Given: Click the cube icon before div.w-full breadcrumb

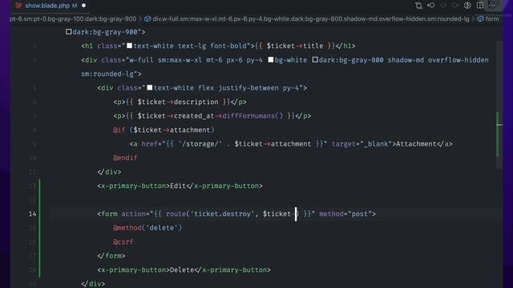Looking at the screenshot, I should [x=147, y=19].
